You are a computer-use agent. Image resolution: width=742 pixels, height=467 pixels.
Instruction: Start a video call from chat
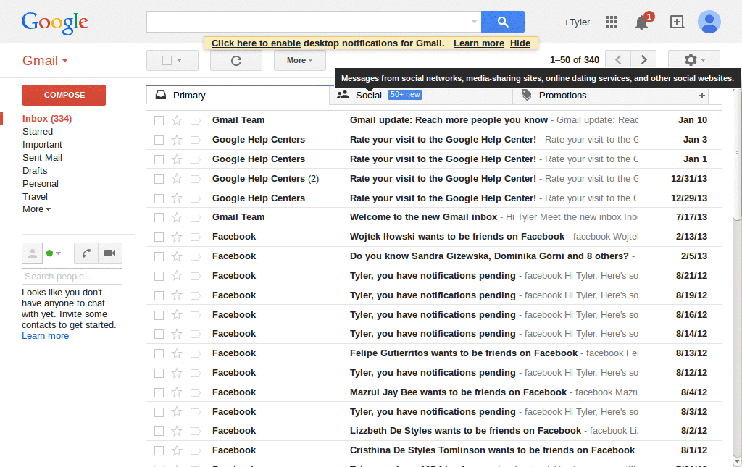click(x=110, y=253)
